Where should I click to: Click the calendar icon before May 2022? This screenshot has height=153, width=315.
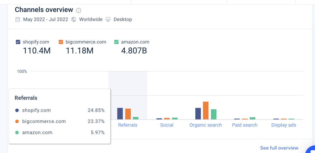(x=18, y=19)
